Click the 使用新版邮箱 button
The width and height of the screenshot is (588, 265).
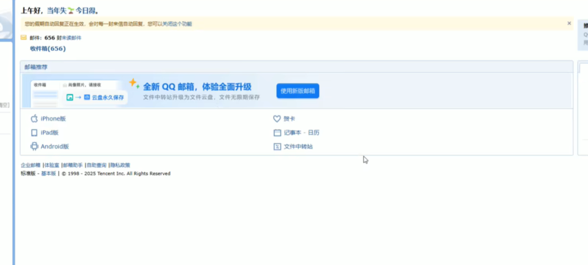[x=298, y=91]
